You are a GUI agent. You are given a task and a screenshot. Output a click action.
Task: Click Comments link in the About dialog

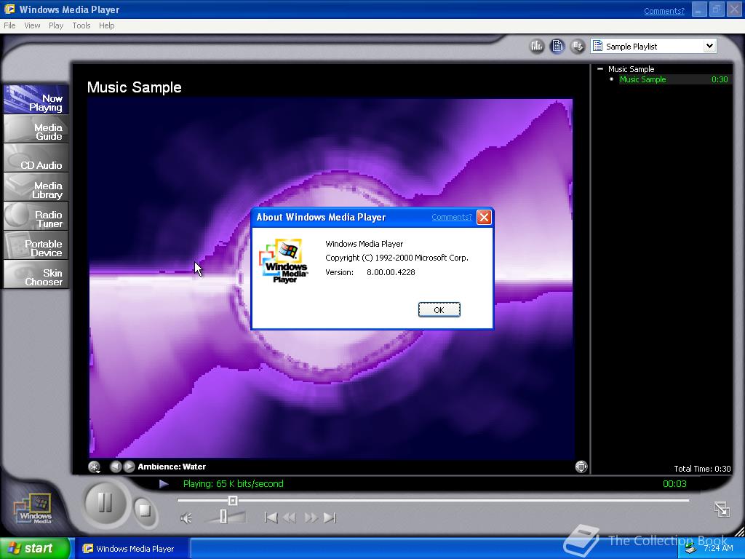(x=451, y=217)
